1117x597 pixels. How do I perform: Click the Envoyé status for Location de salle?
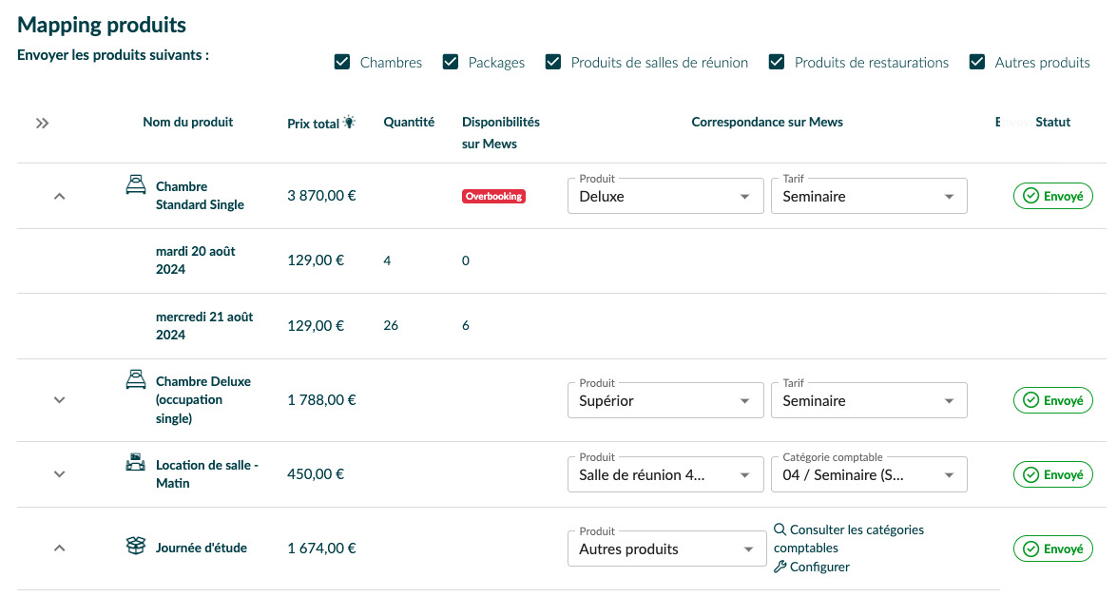[x=1052, y=474]
